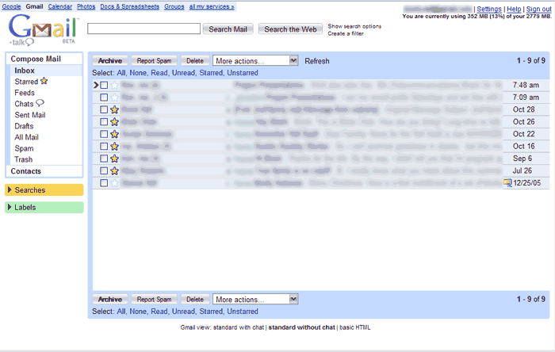
Task: Open Docs & Spreadsheets link
Action: [129, 6]
